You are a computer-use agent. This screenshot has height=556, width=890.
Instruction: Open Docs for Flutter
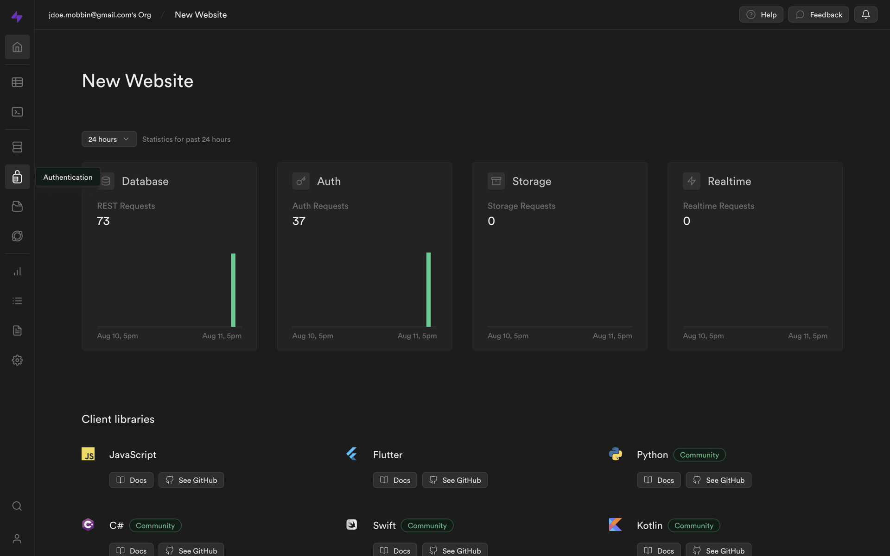click(395, 480)
